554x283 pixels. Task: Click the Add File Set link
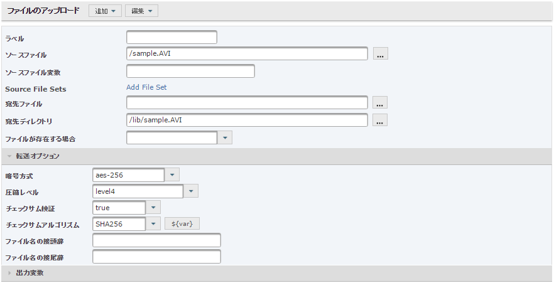[x=146, y=87]
